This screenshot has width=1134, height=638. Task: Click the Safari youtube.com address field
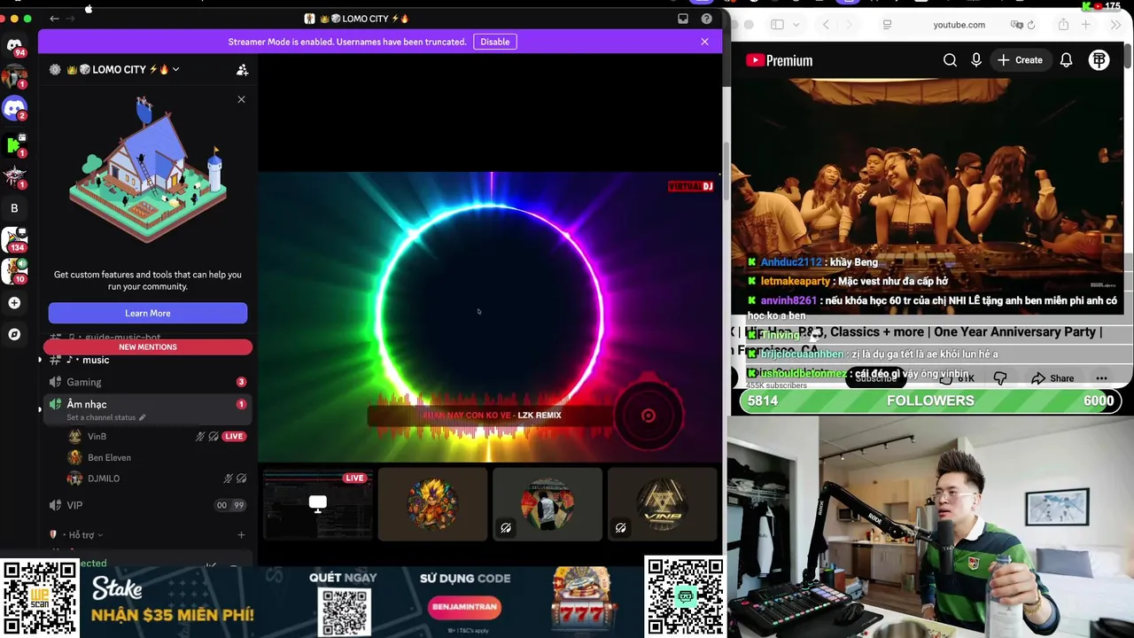tap(959, 25)
